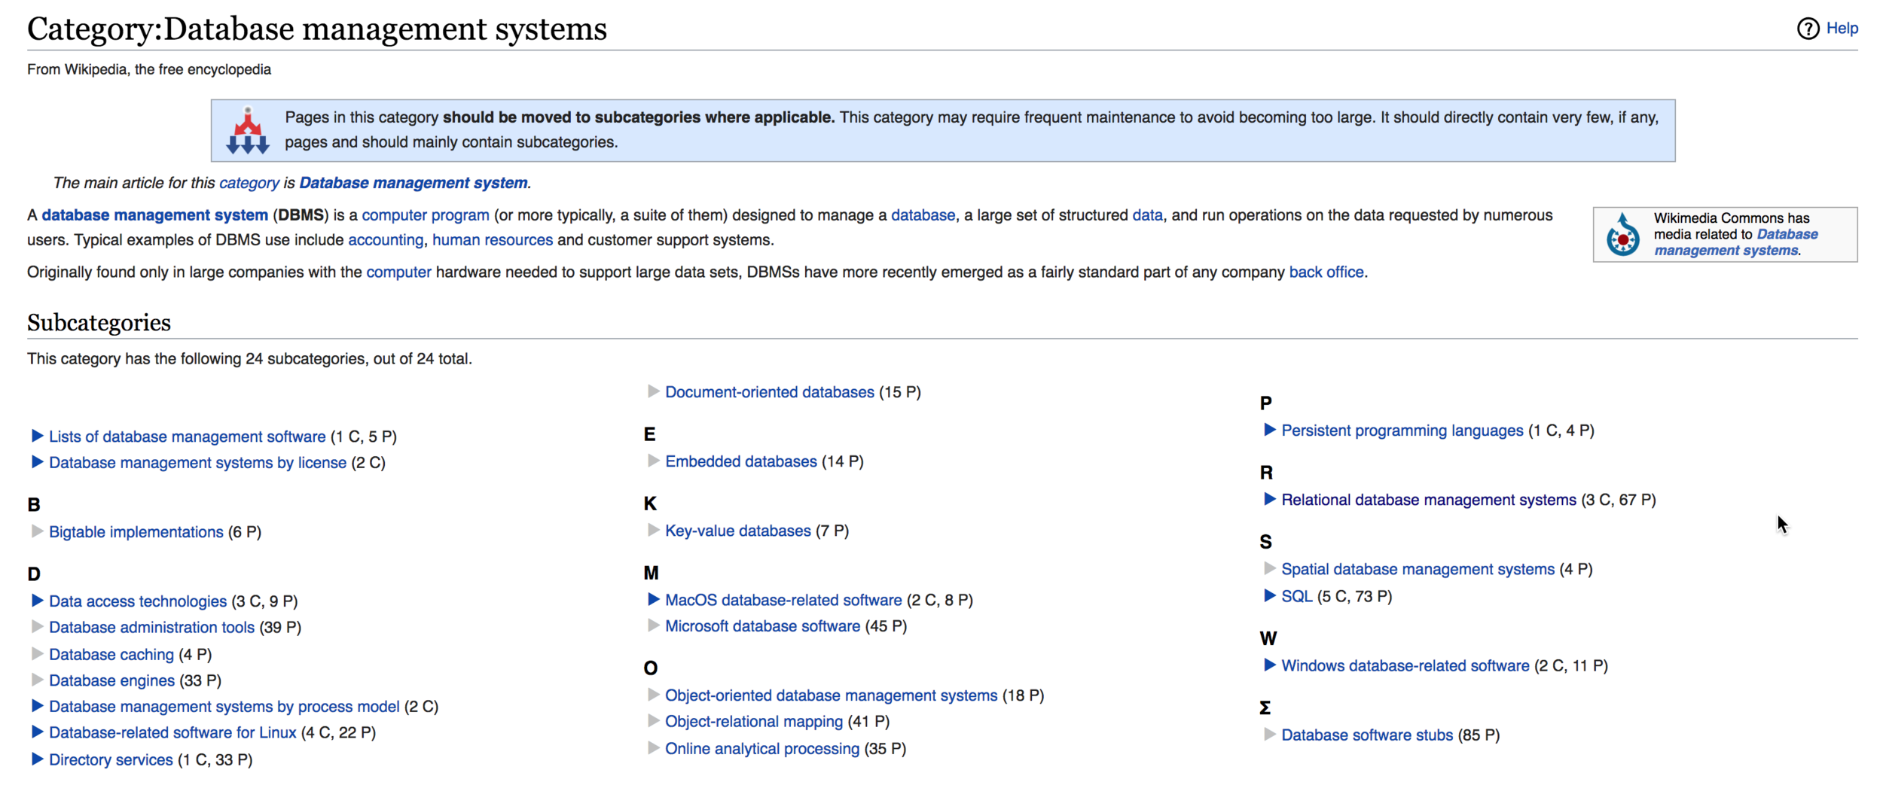Image resolution: width=1883 pixels, height=785 pixels.
Task: Open Commons Database management systems media link
Action: point(1735,242)
